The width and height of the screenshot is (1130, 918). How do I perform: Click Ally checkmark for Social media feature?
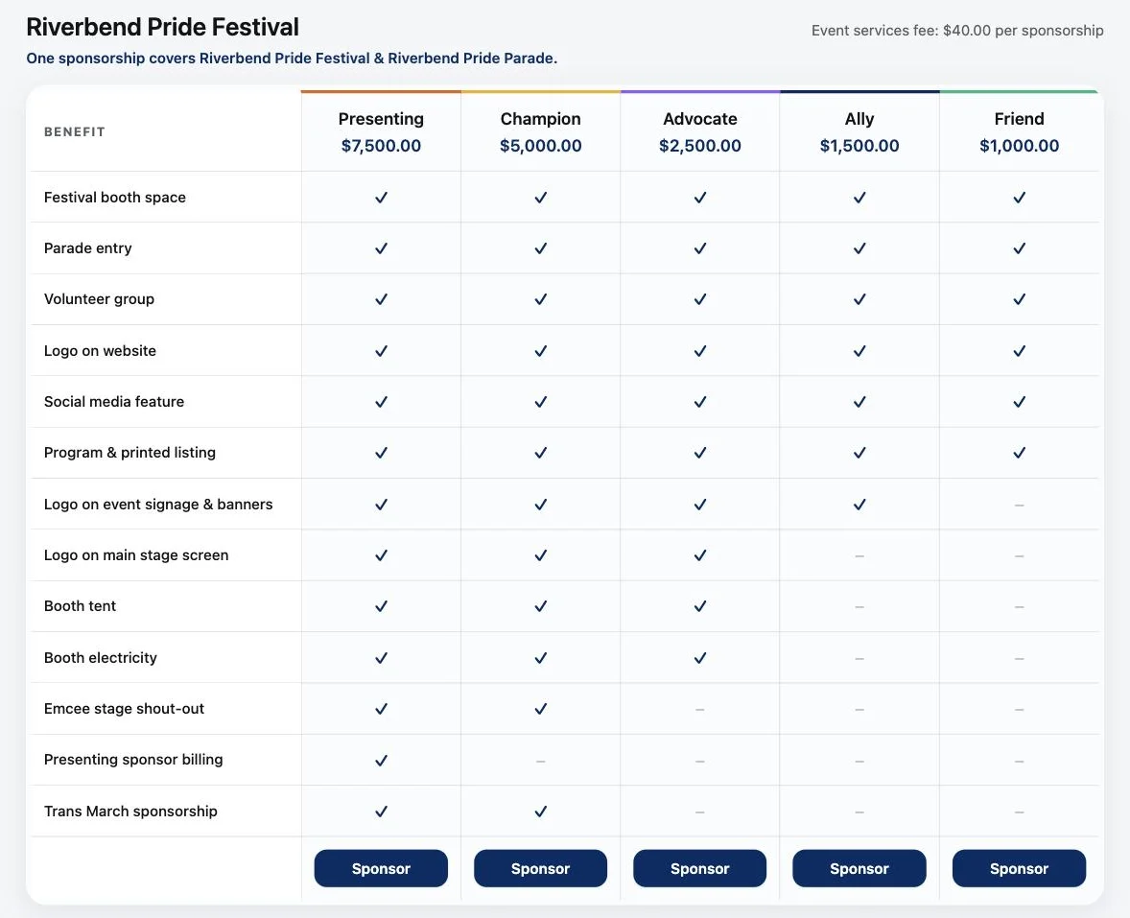click(x=859, y=402)
